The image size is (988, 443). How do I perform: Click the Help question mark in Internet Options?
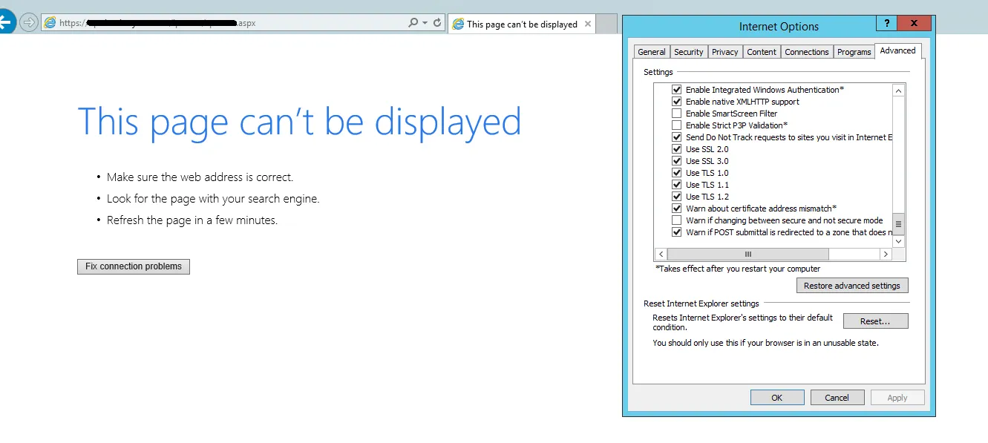(886, 24)
